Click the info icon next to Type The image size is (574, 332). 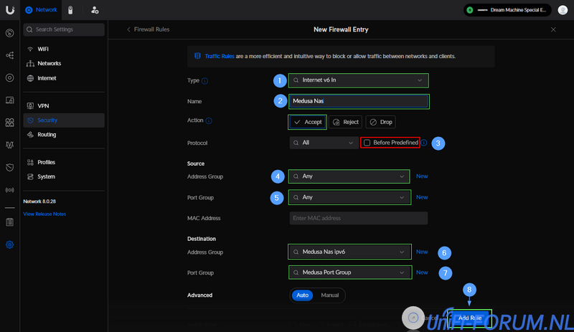click(205, 81)
